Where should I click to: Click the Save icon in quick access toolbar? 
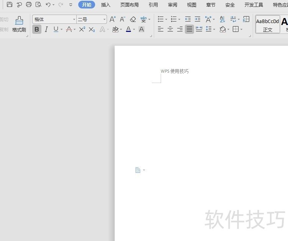pos(10,4)
